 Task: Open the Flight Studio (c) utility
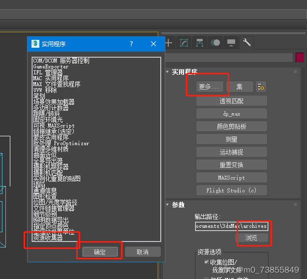pyautogui.click(x=232, y=190)
